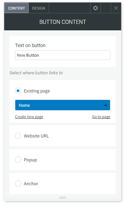The image size is (125, 205).
Task: Click the Button Content header title
Action: pos(63,22)
